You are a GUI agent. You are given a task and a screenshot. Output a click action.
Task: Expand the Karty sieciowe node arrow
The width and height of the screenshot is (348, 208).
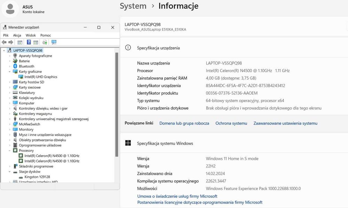(x=9, y=87)
